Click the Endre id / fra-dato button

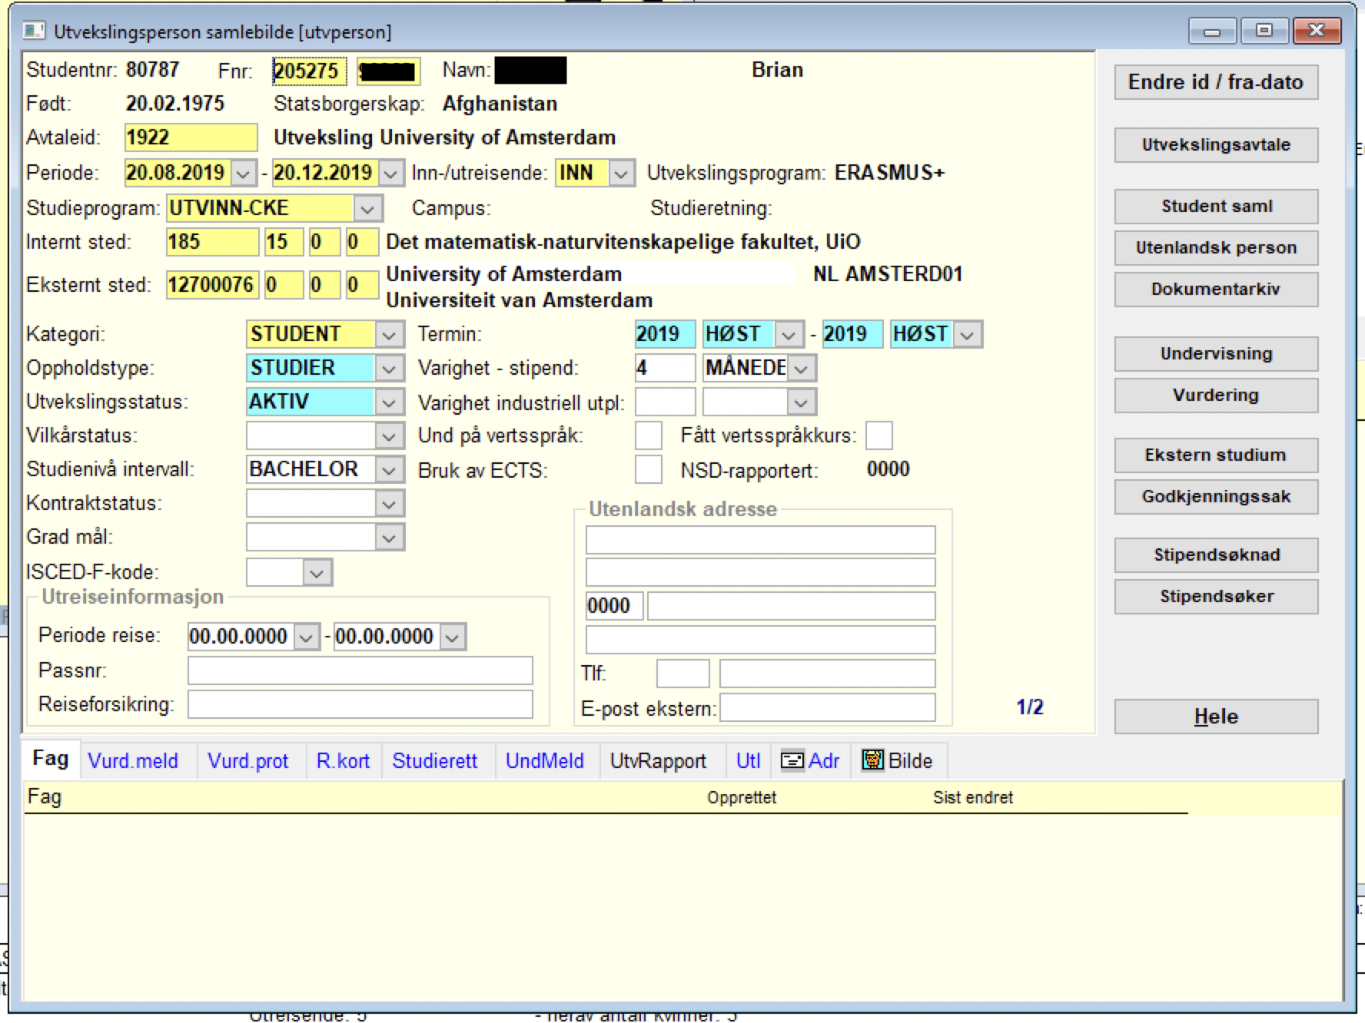[x=1216, y=82]
